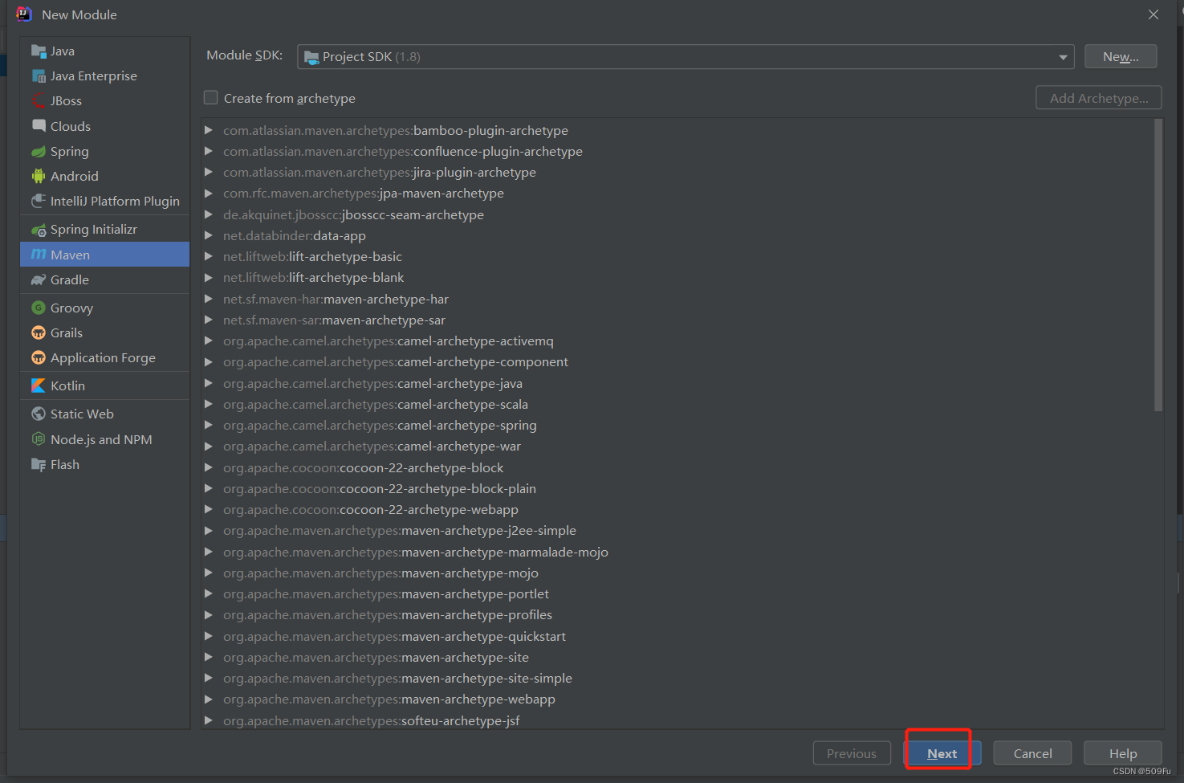Select softeu-archetype-jsf row
1184x783 pixels.
(677, 720)
